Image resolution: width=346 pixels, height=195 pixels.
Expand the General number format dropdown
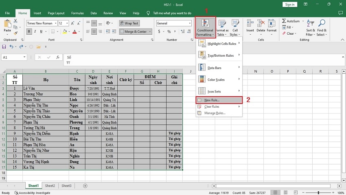[x=190, y=23]
